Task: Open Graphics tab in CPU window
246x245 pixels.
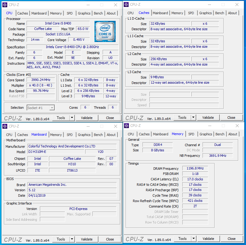Action: coord(84,13)
